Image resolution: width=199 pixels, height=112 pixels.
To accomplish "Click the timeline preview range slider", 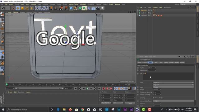I will tap(39, 88).
